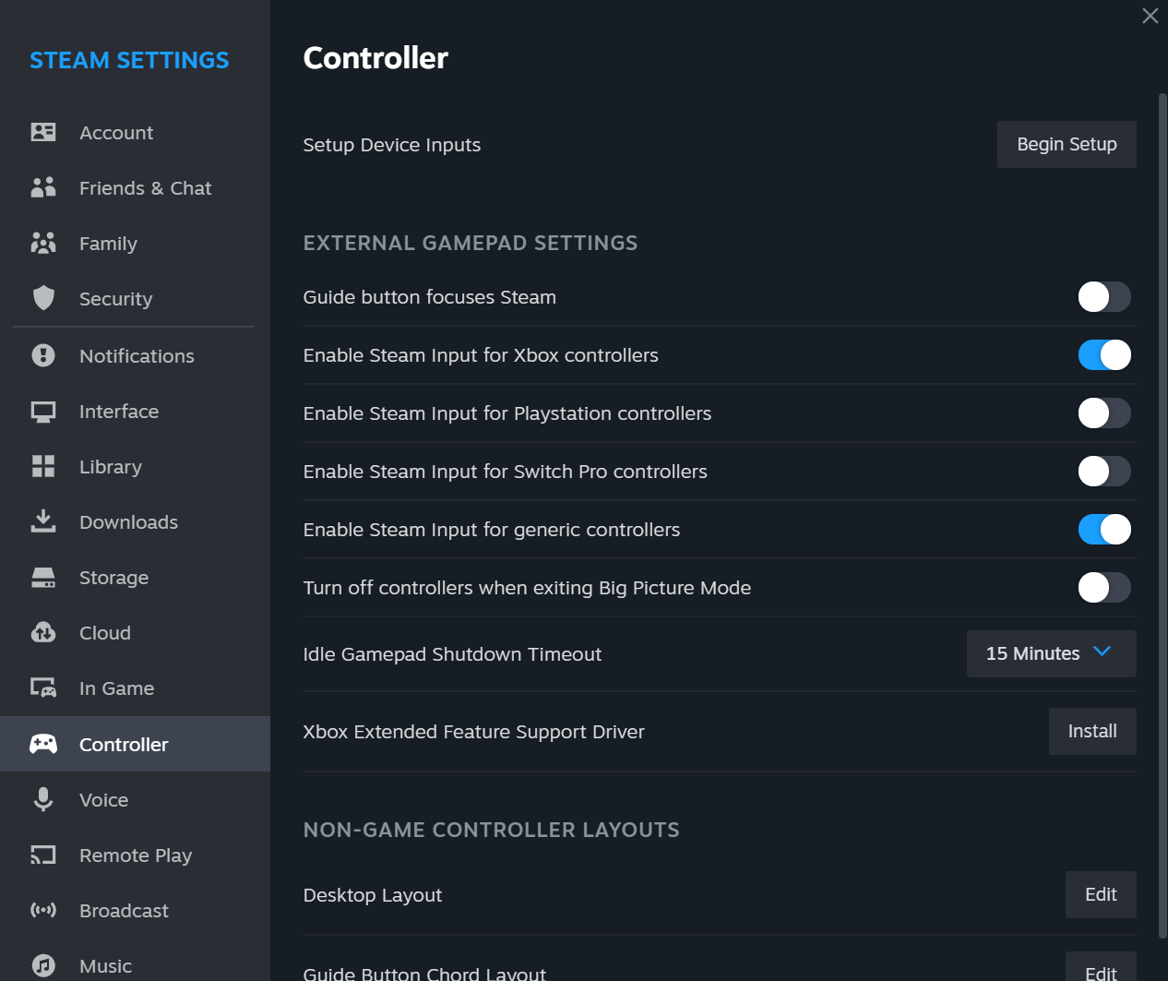Toggle turn off controllers exiting Big Picture
1168x981 pixels.
[x=1104, y=588]
